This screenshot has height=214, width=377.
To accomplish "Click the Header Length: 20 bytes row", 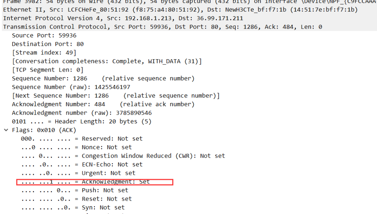I will [74, 121].
